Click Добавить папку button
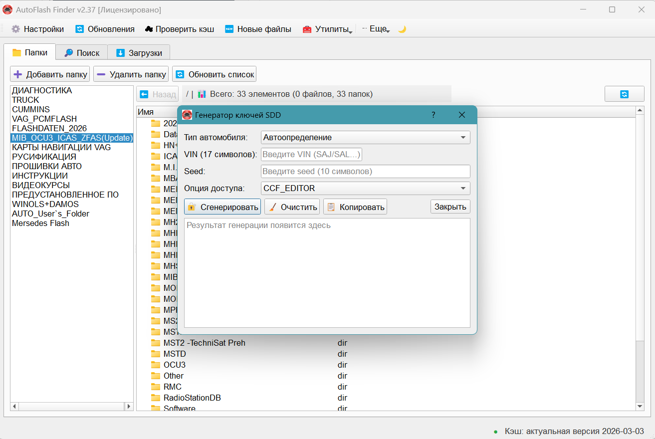The image size is (655, 439). click(50, 74)
